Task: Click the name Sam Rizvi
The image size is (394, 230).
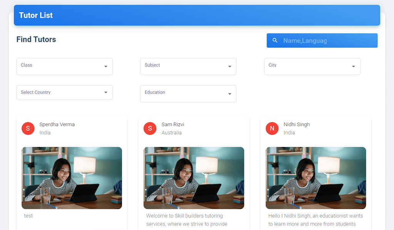Action: pyautogui.click(x=173, y=125)
